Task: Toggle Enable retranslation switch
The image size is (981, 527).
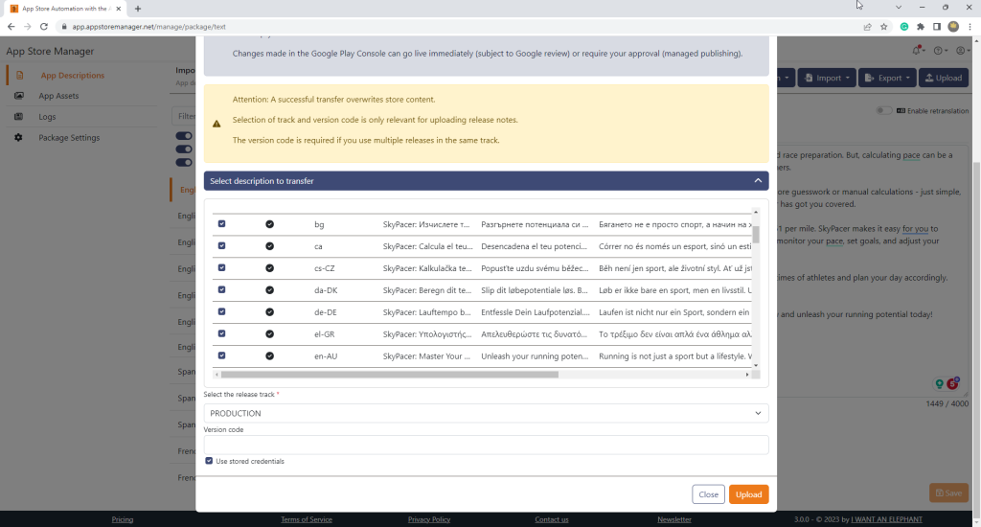Action: pyautogui.click(x=883, y=111)
